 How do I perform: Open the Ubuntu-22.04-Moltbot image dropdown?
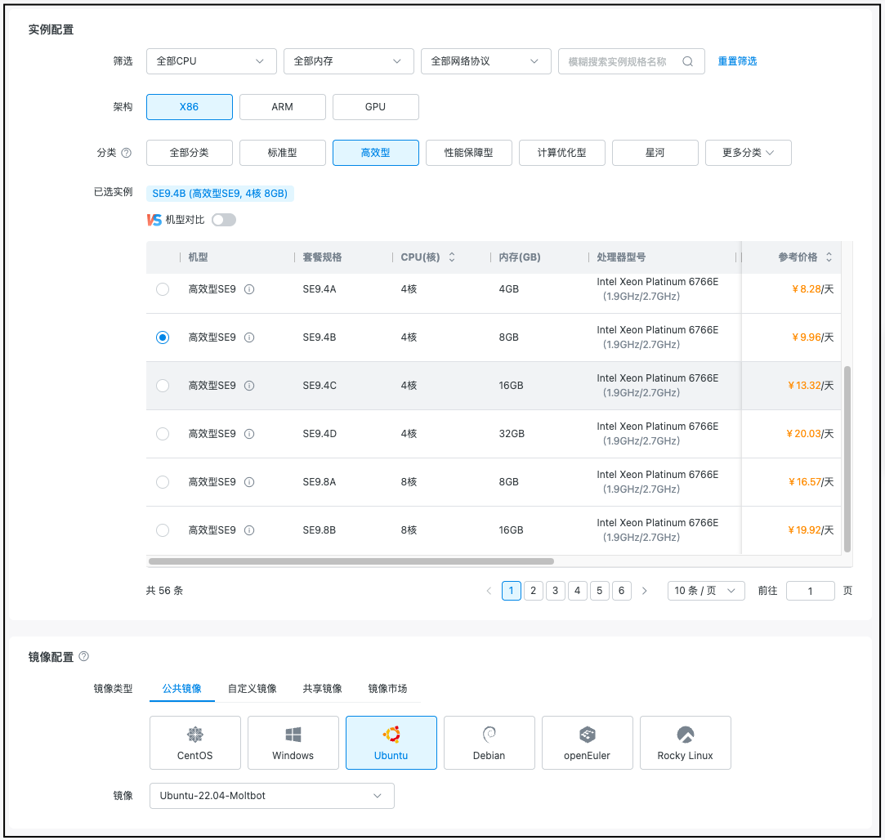pyautogui.click(x=271, y=796)
